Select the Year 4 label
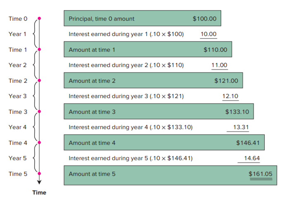The width and height of the screenshot is (282, 199). (18, 127)
